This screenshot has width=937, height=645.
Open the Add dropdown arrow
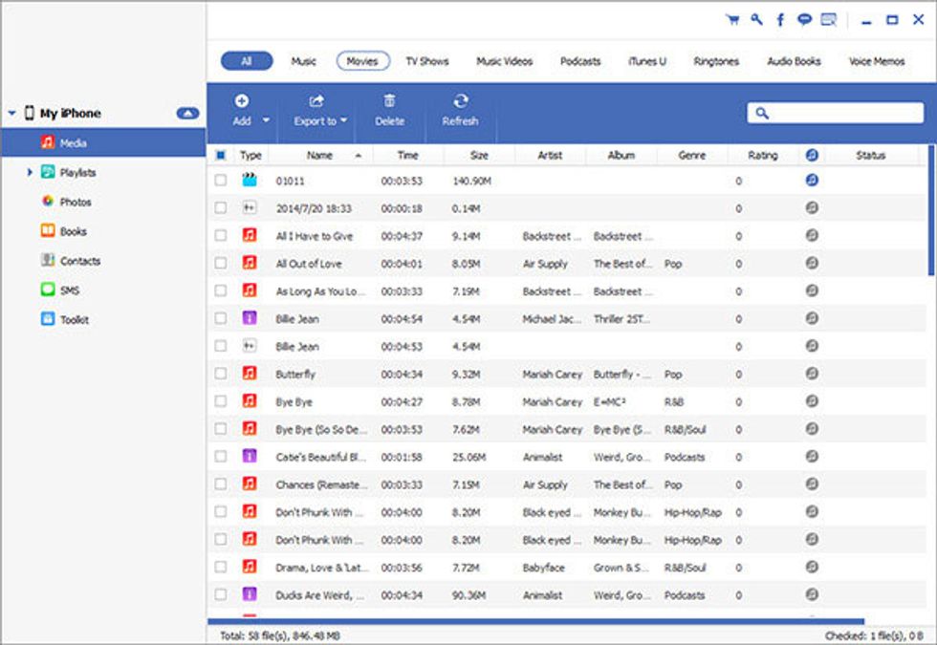click(x=266, y=121)
